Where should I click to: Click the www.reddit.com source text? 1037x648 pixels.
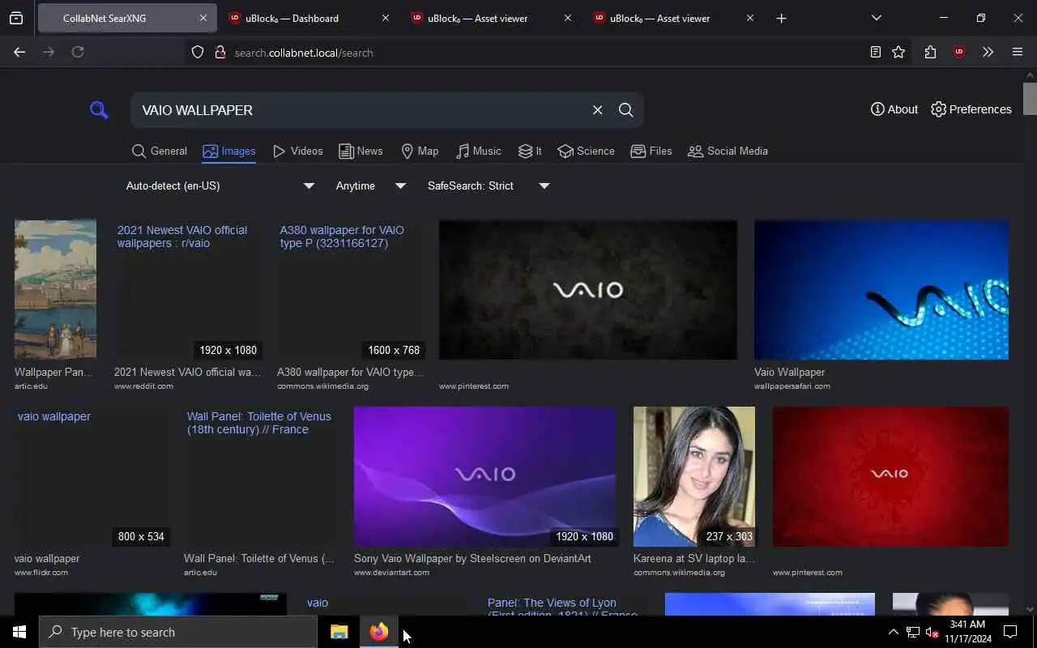click(x=143, y=386)
